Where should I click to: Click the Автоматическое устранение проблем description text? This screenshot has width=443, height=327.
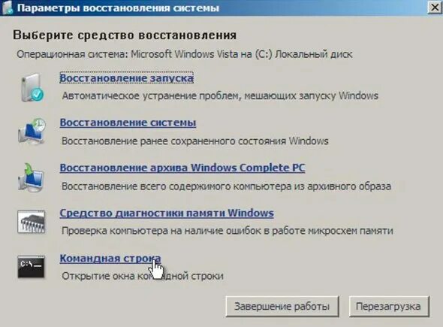tap(220, 96)
